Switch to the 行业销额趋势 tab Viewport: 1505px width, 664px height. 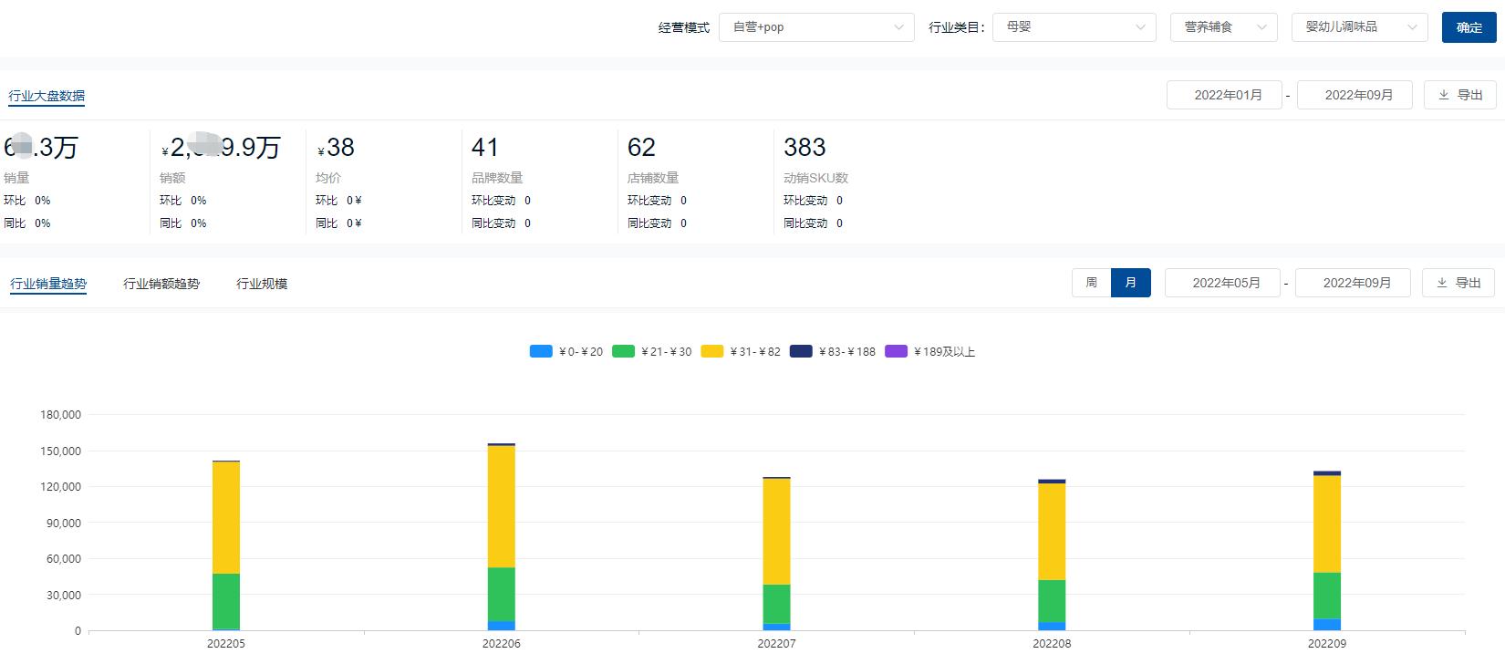pyautogui.click(x=161, y=284)
